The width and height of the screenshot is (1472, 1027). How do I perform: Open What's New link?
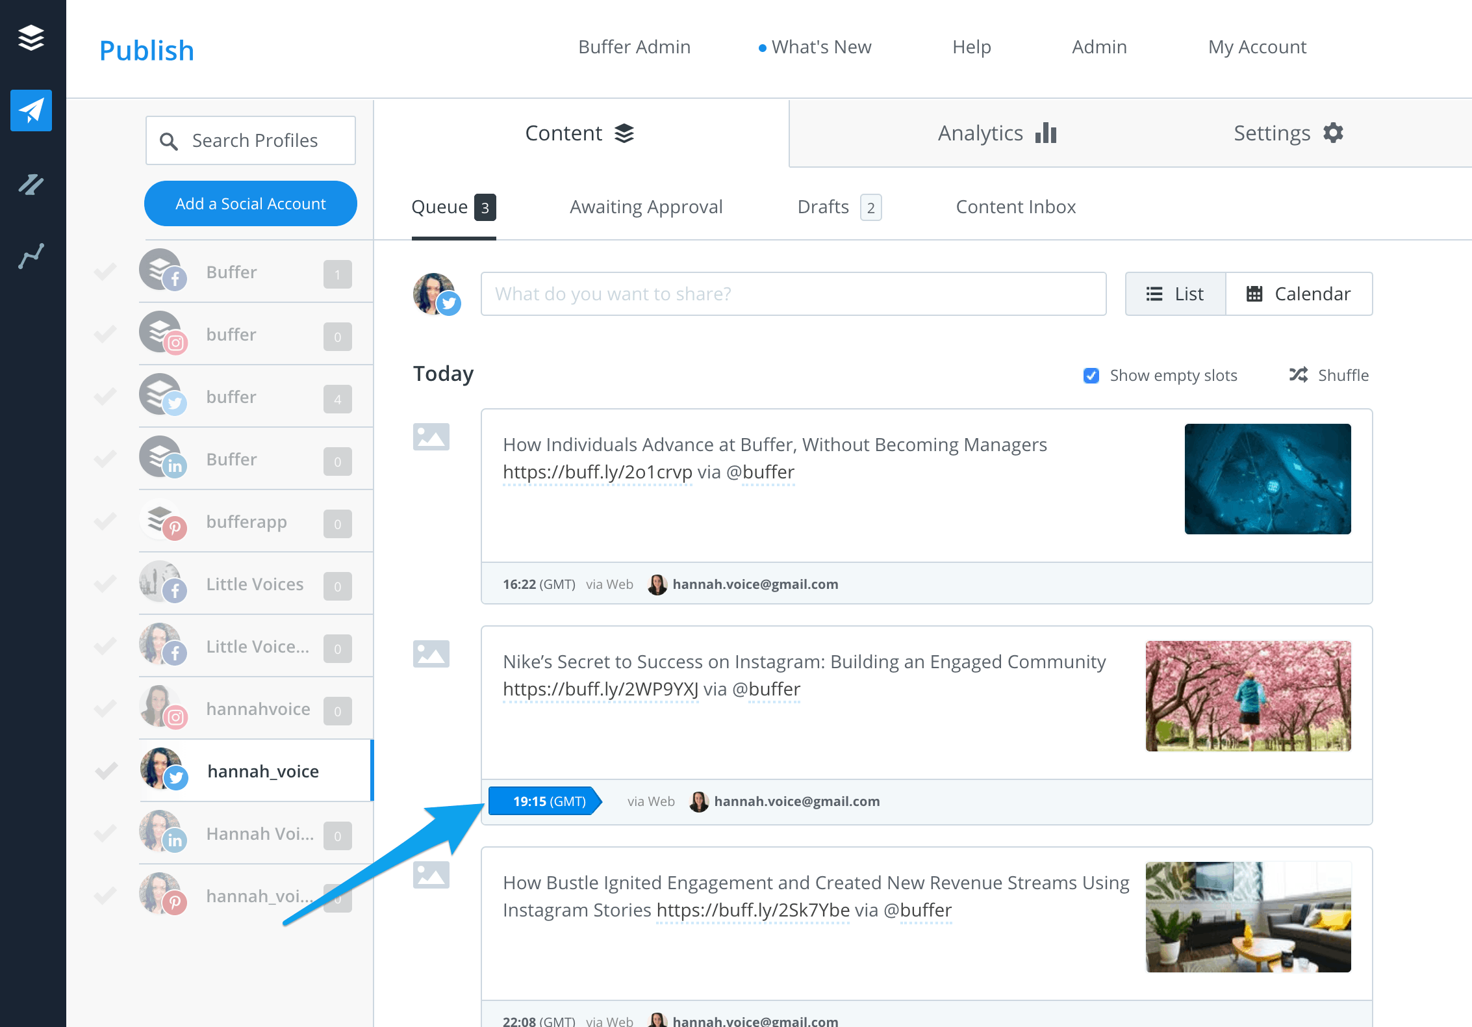815,47
